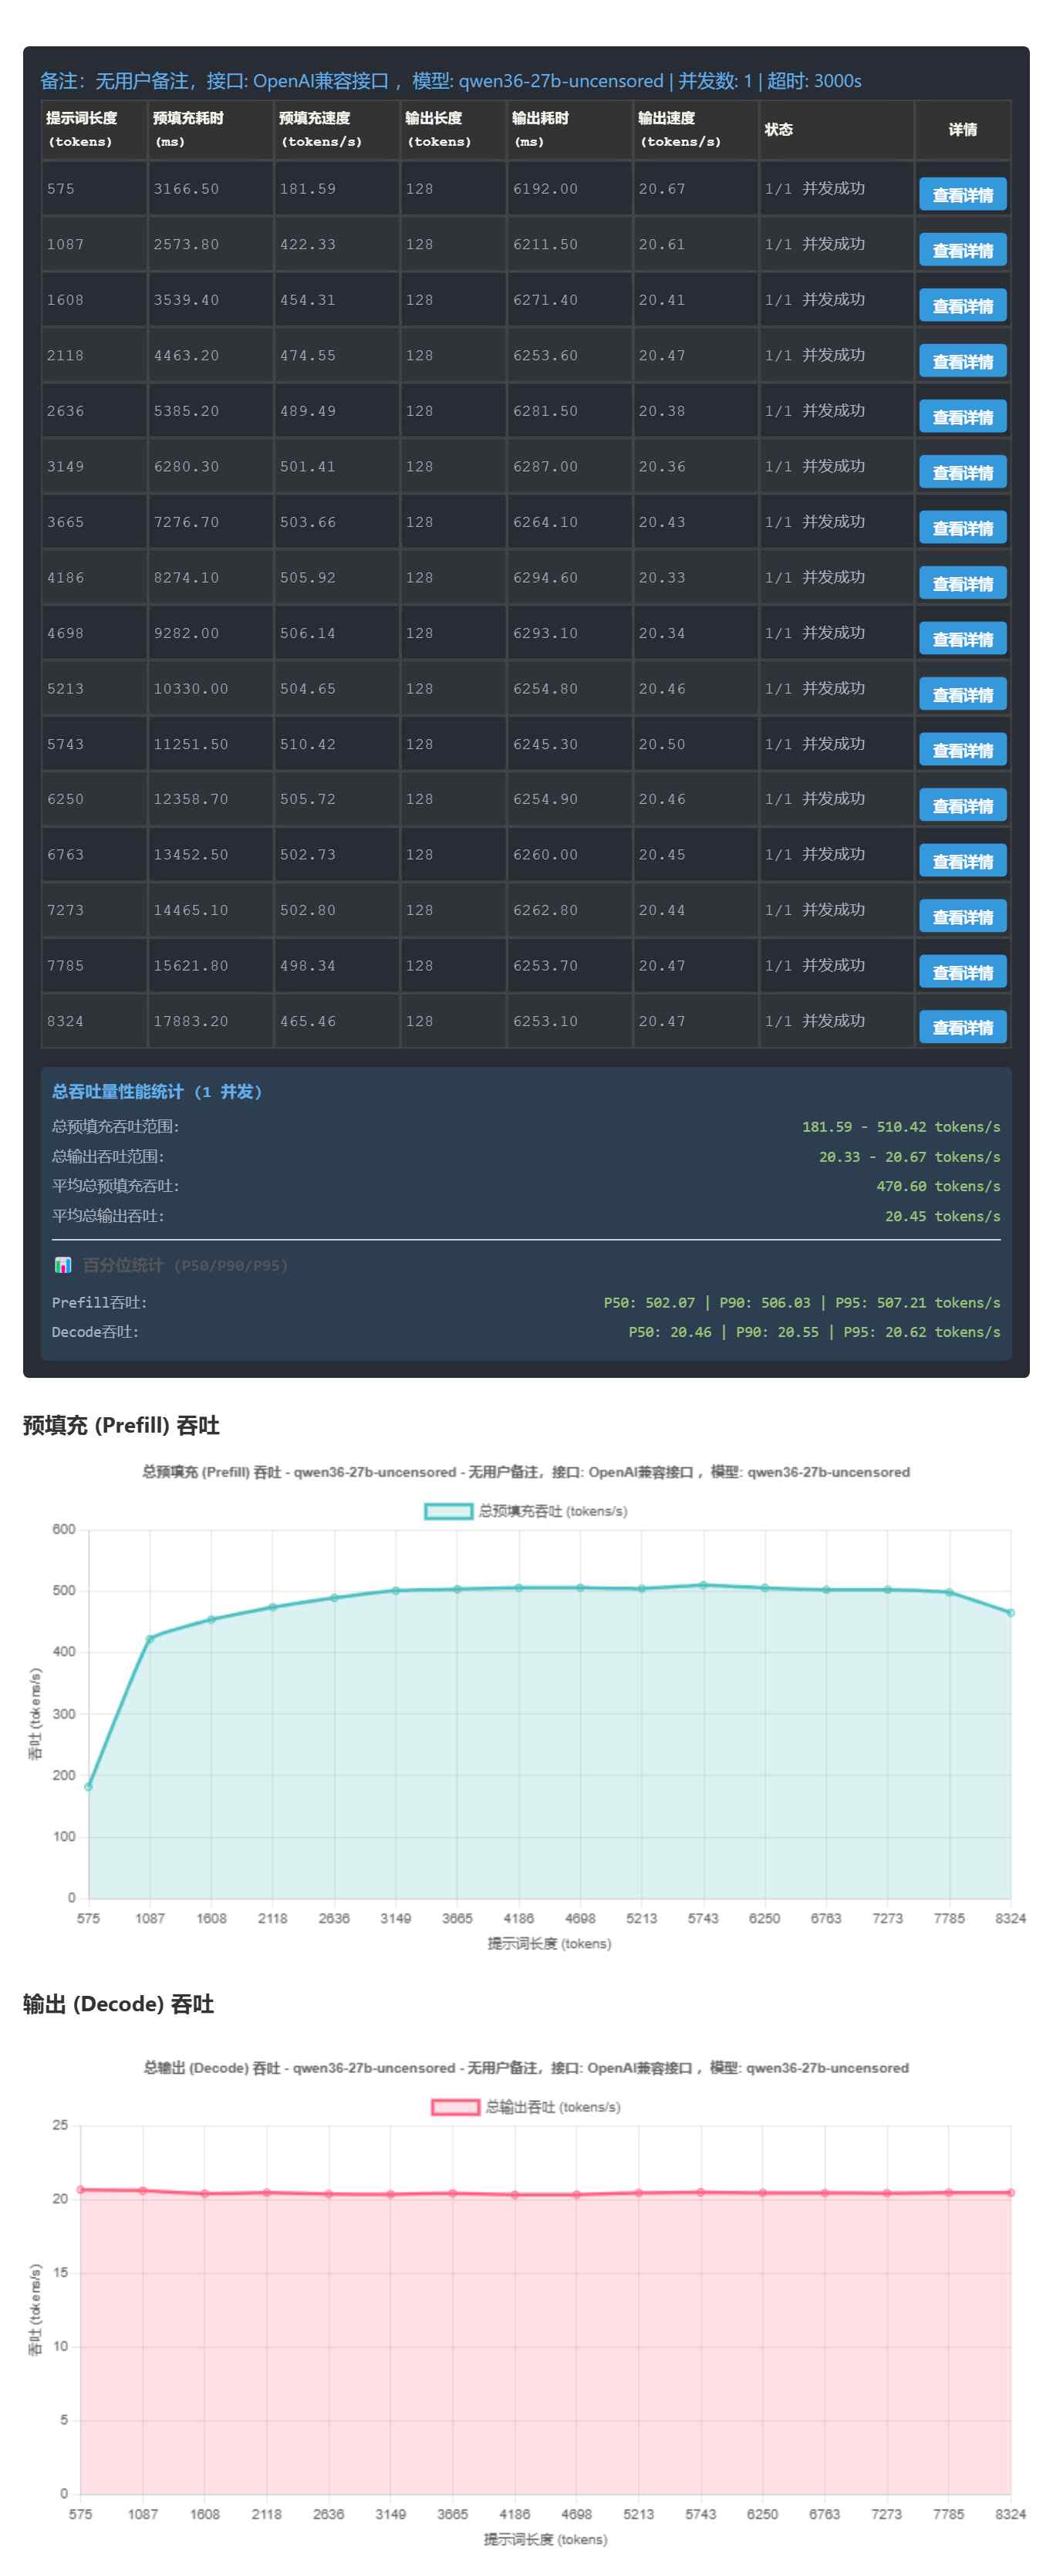Viewport: 1053px width, 2576px height.
Task: Click 查看详情 in the 2118 tokens row
Action: coord(962,361)
